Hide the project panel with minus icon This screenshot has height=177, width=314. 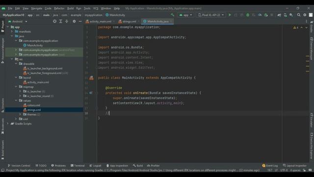tap(80, 22)
